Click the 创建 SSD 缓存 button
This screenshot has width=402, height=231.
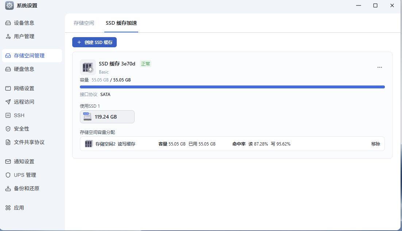pos(94,42)
